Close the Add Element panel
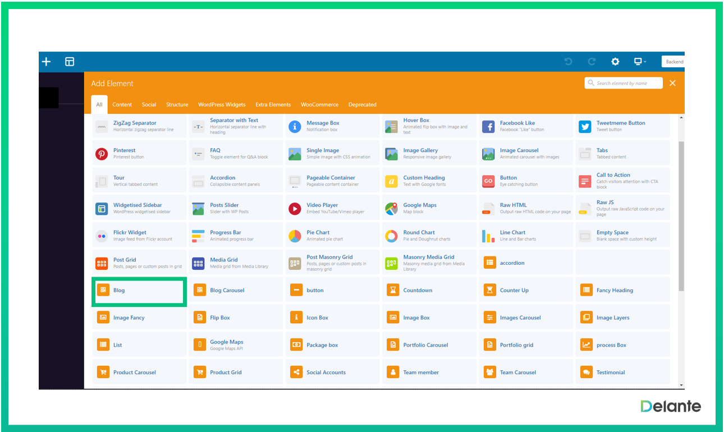This screenshot has width=724, height=432. pos(672,83)
